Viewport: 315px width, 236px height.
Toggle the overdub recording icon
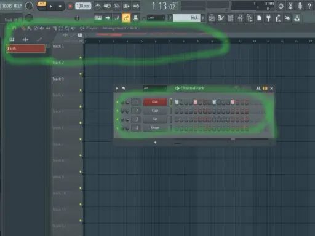[126, 6]
